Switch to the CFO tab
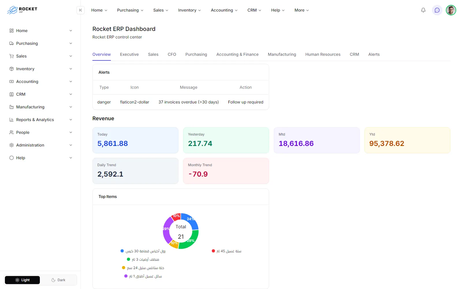Viewport: 462px width, 289px height. point(172,54)
